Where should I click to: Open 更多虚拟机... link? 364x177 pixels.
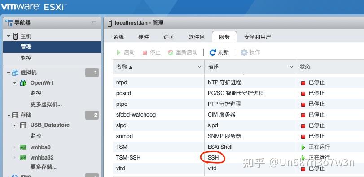[46, 104]
